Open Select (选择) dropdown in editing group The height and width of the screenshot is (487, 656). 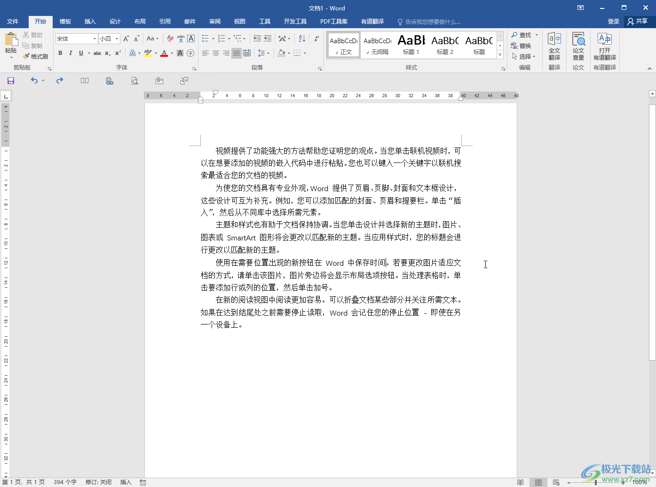pos(524,56)
